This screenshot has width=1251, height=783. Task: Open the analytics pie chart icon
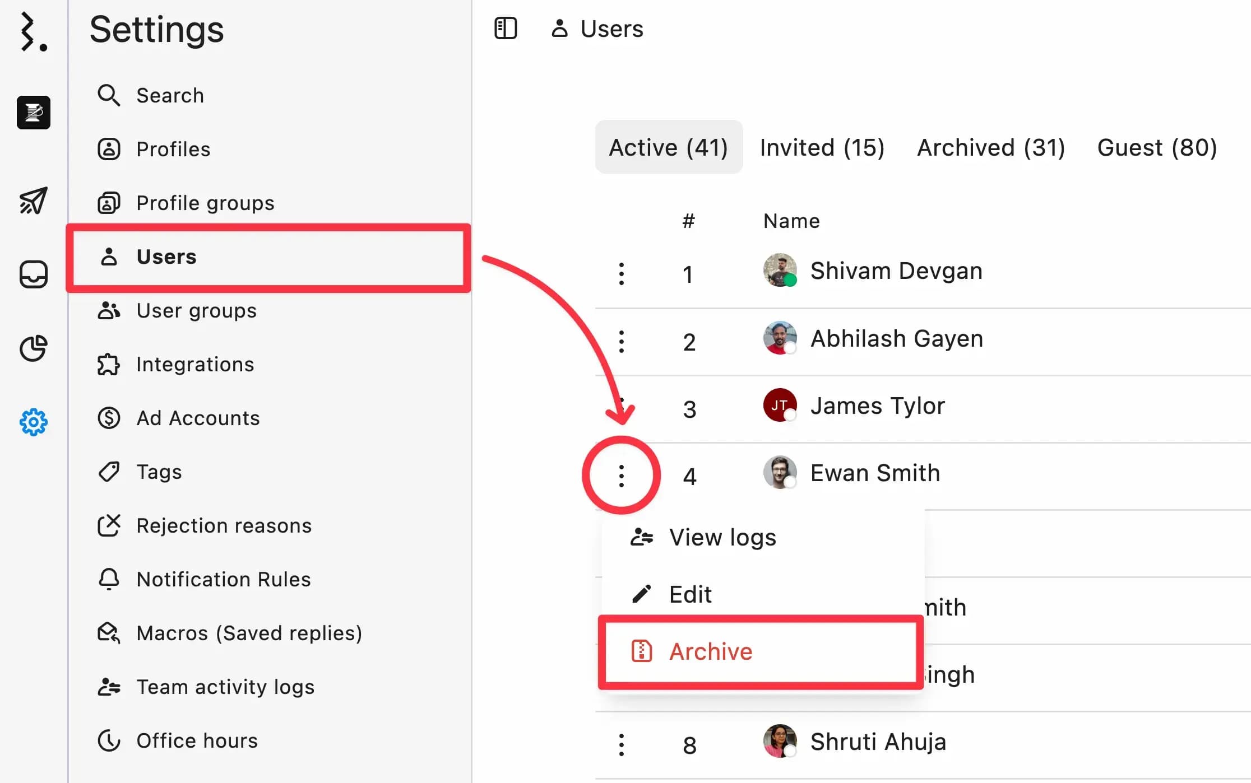pos(34,348)
